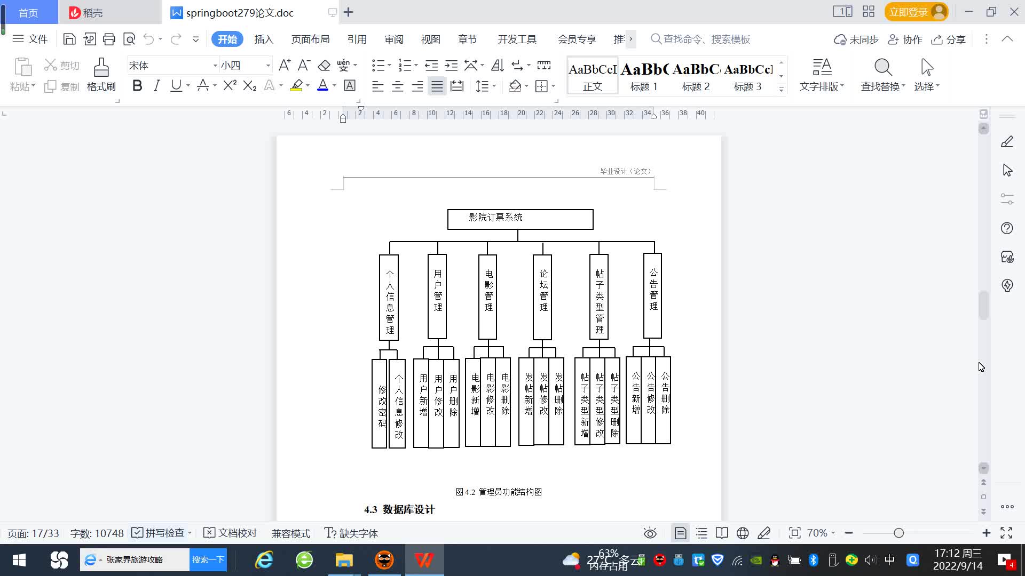Increase paragraph indent
This screenshot has height=576, width=1025.
[x=452, y=65]
